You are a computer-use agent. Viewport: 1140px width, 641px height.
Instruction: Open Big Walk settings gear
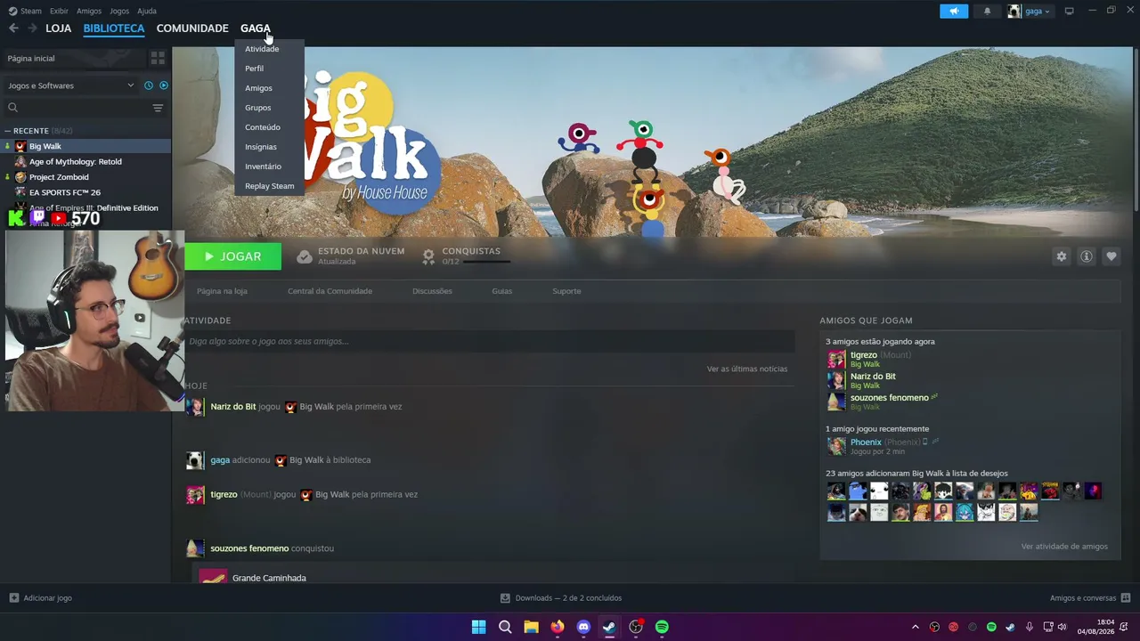coord(1062,256)
